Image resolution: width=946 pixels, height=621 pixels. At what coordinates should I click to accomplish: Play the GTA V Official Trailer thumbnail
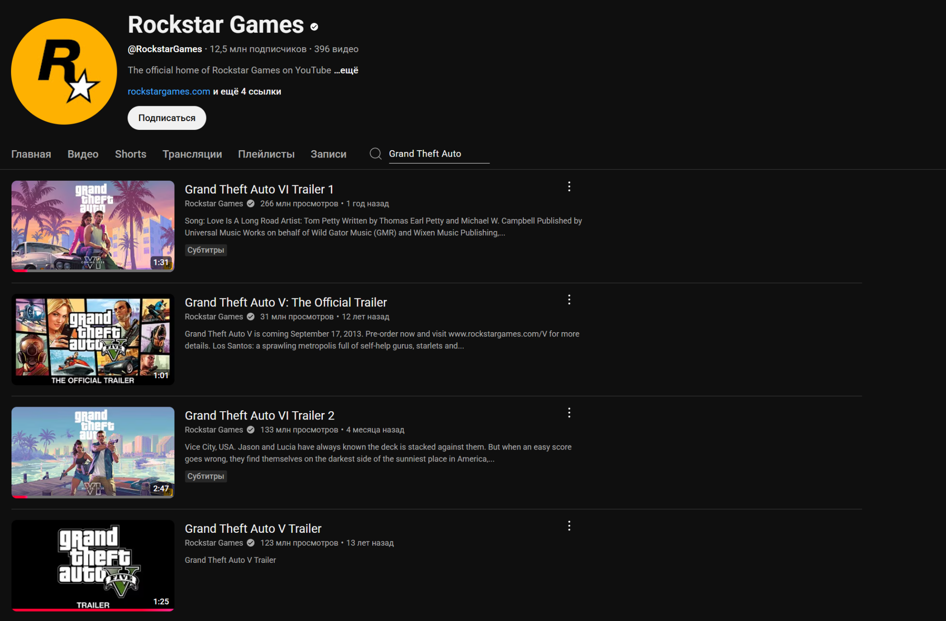(93, 339)
